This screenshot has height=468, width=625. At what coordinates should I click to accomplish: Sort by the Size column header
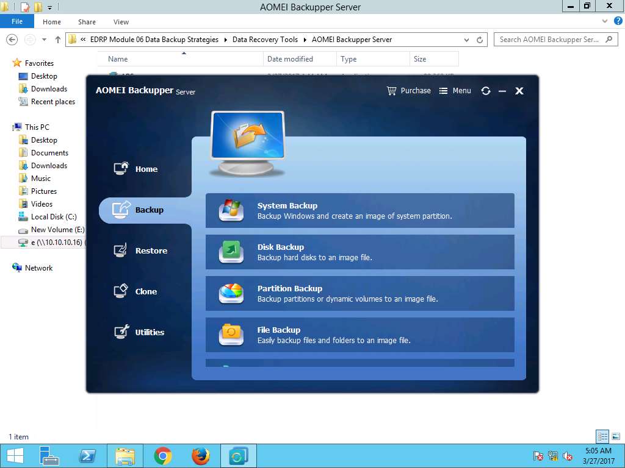point(434,59)
